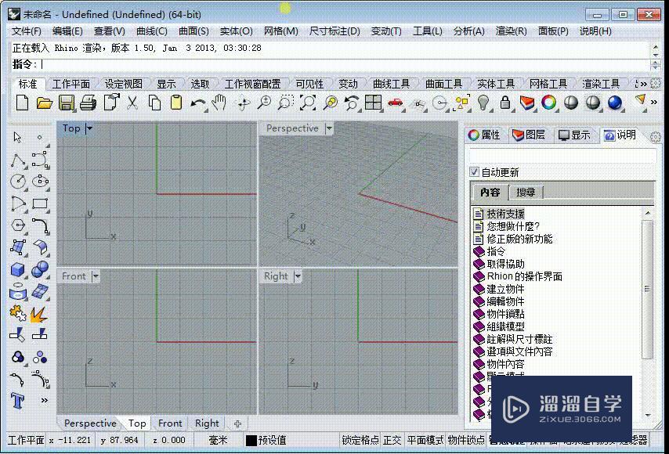Viewport: 669px width, 454px height.
Task: Switch to the 工作平面 toolbar tab
Action: pyautogui.click(x=71, y=84)
